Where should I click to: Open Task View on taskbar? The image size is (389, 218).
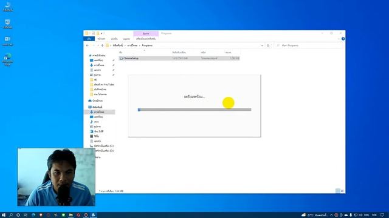(26, 215)
